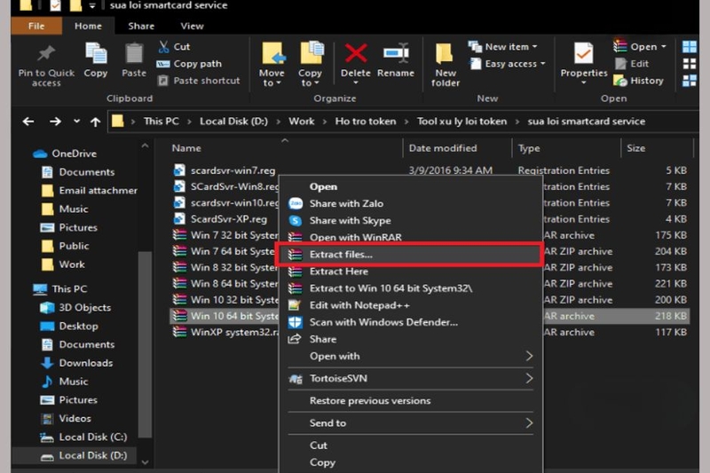Open recent locations dropdown arrow

76,121
